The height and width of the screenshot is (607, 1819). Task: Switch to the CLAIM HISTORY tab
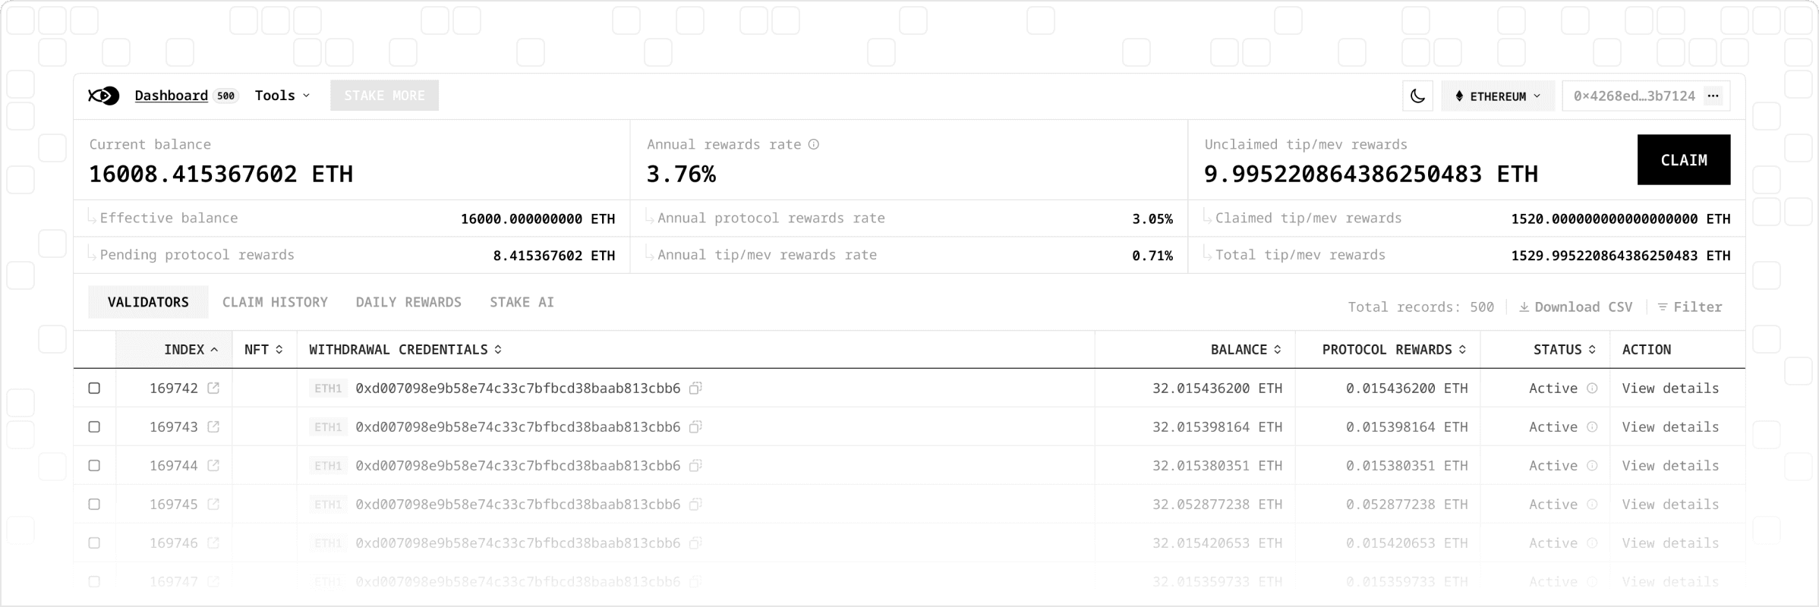click(275, 301)
